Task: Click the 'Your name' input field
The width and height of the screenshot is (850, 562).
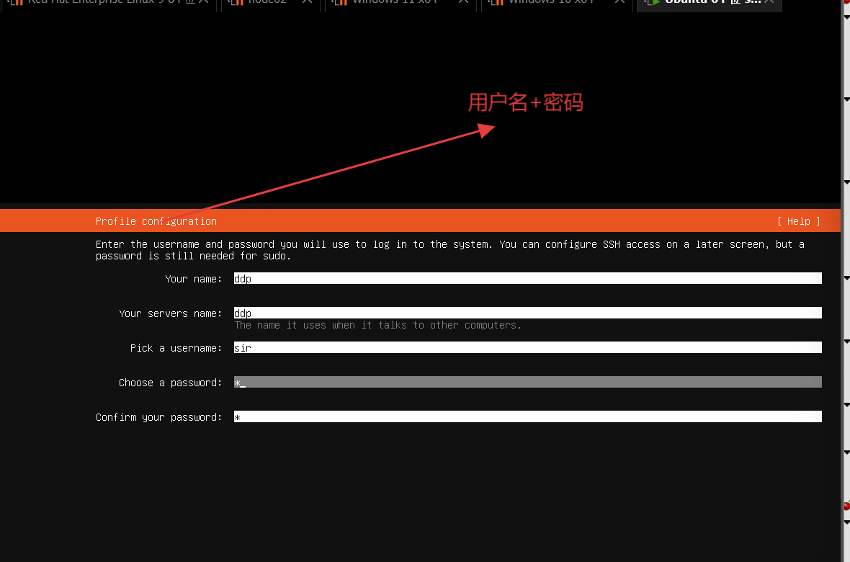Action: pyautogui.click(x=527, y=278)
